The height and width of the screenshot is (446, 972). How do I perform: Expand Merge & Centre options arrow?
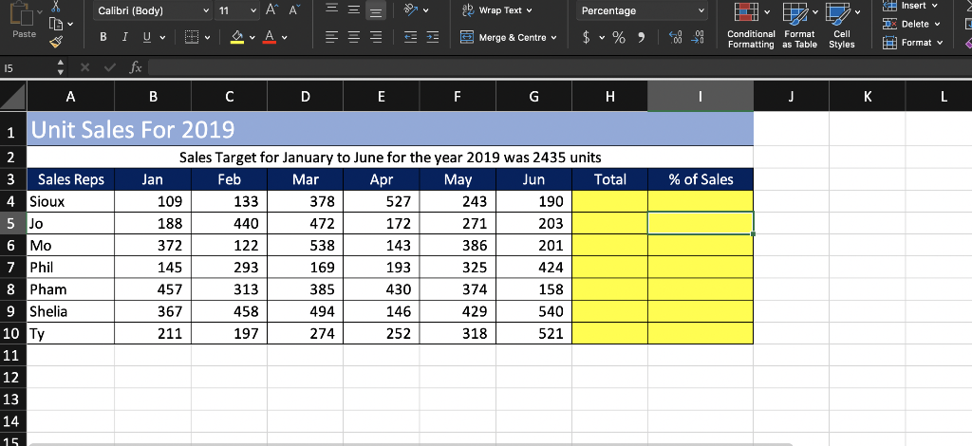click(553, 37)
